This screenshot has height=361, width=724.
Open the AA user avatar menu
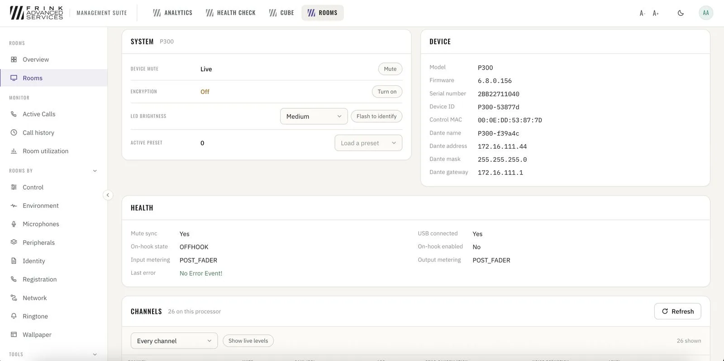[x=706, y=13]
